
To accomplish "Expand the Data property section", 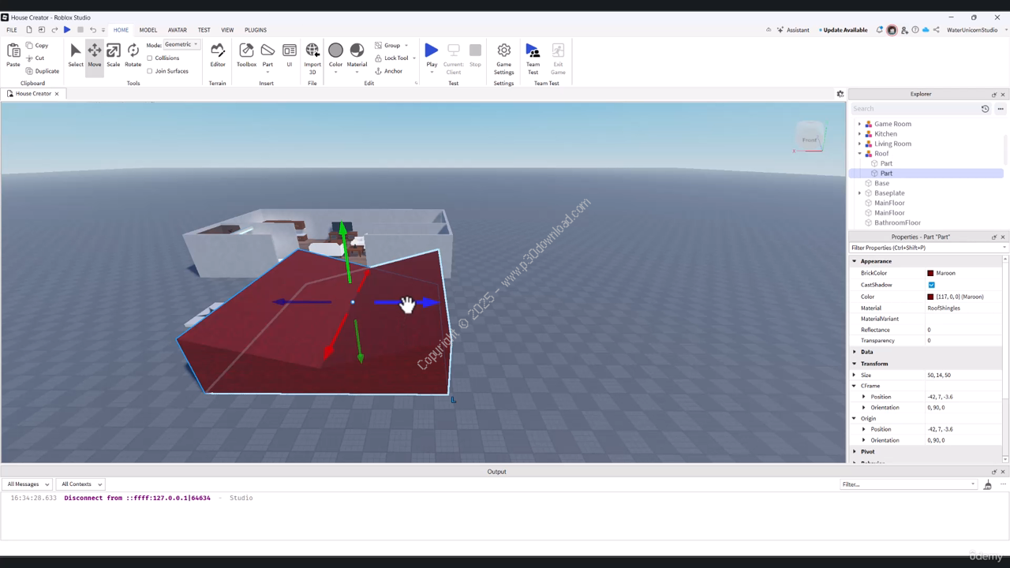I will point(855,352).
